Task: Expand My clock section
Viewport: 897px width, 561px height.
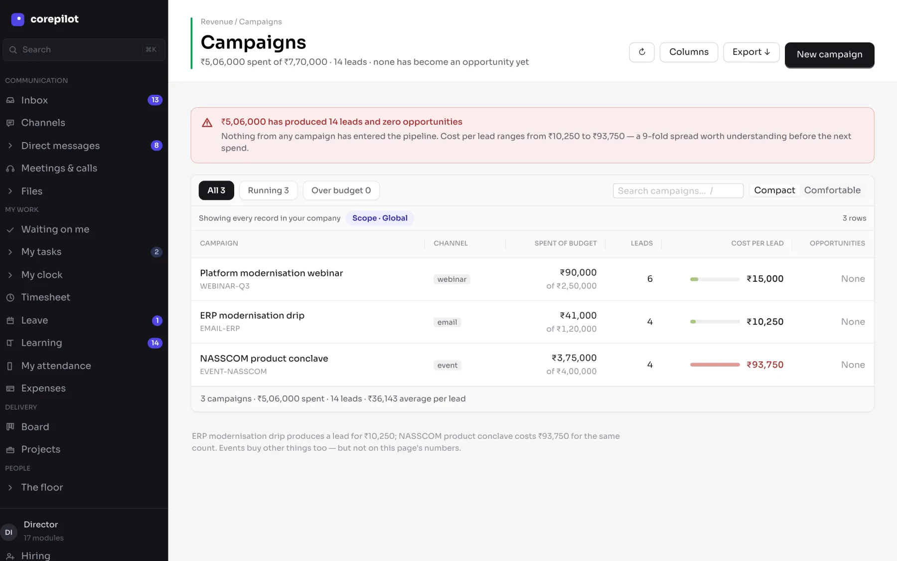Action: [x=10, y=275]
